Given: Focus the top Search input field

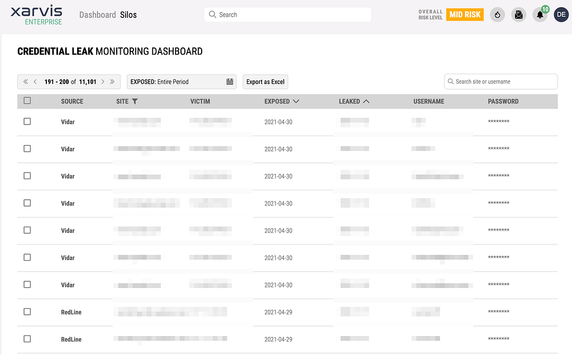Looking at the screenshot, I should [x=288, y=15].
